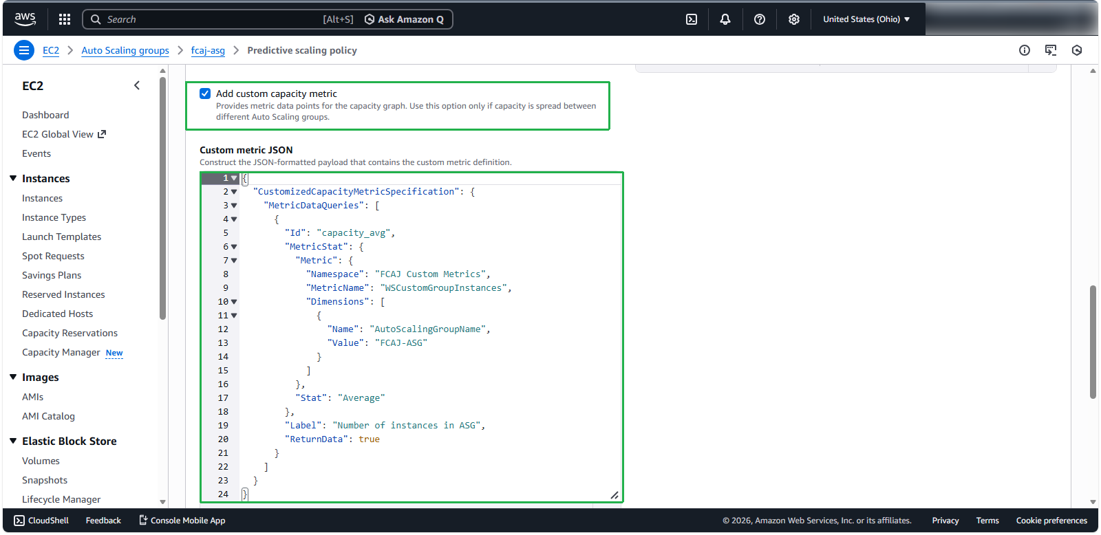The width and height of the screenshot is (1101, 535).
Task: Open AMIs under Images
Action: (x=32, y=397)
